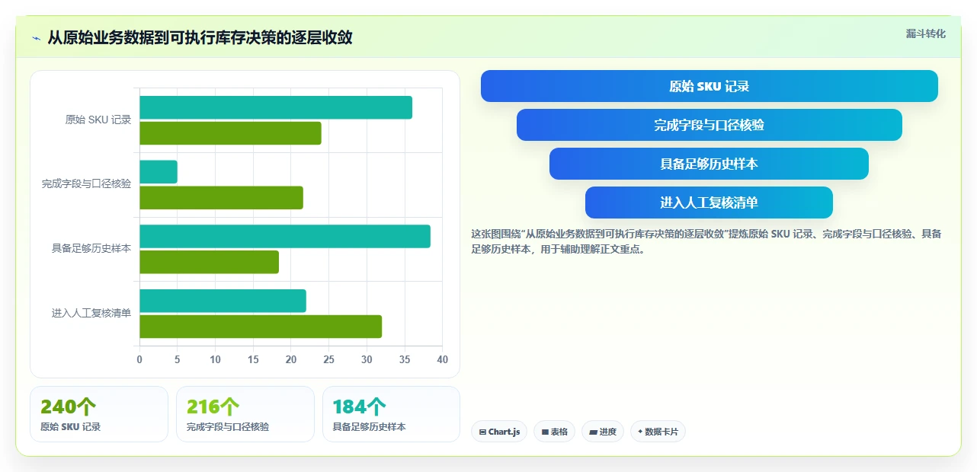This screenshot has width=977, height=472.
Task: Click the Chart.js chip
Action: (x=499, y=432)
